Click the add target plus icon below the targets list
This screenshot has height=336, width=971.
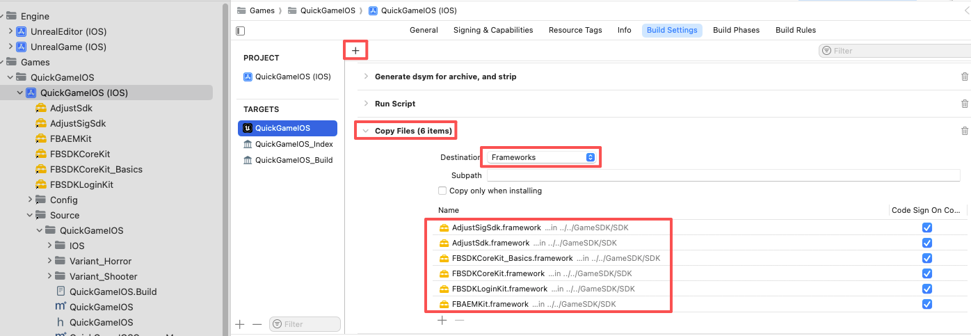(x=240, y=324)
